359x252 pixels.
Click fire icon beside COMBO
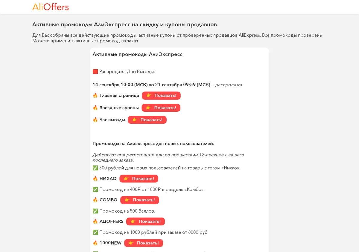(95, 200)
